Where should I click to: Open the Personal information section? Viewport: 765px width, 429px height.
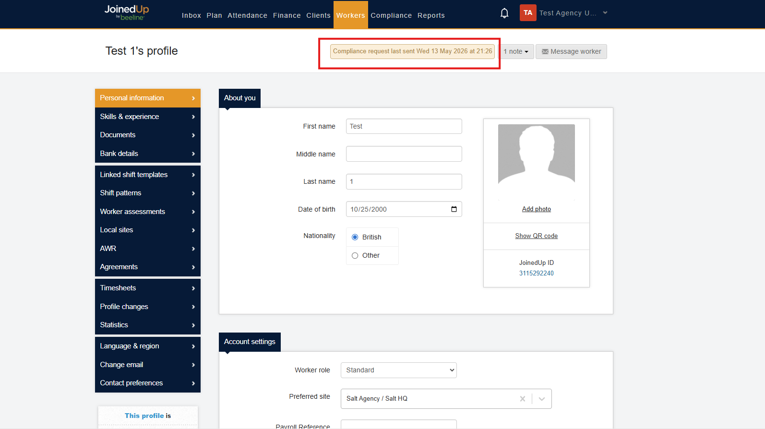[148, 98]
